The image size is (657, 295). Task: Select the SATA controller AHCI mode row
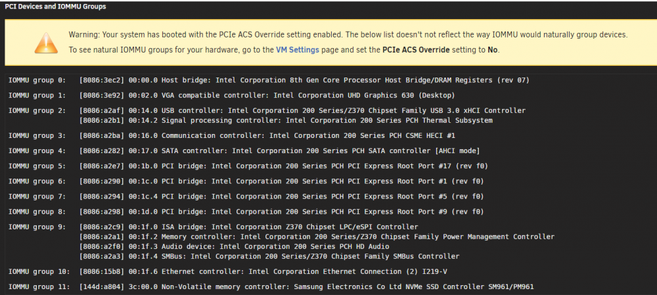click(280, 151)
